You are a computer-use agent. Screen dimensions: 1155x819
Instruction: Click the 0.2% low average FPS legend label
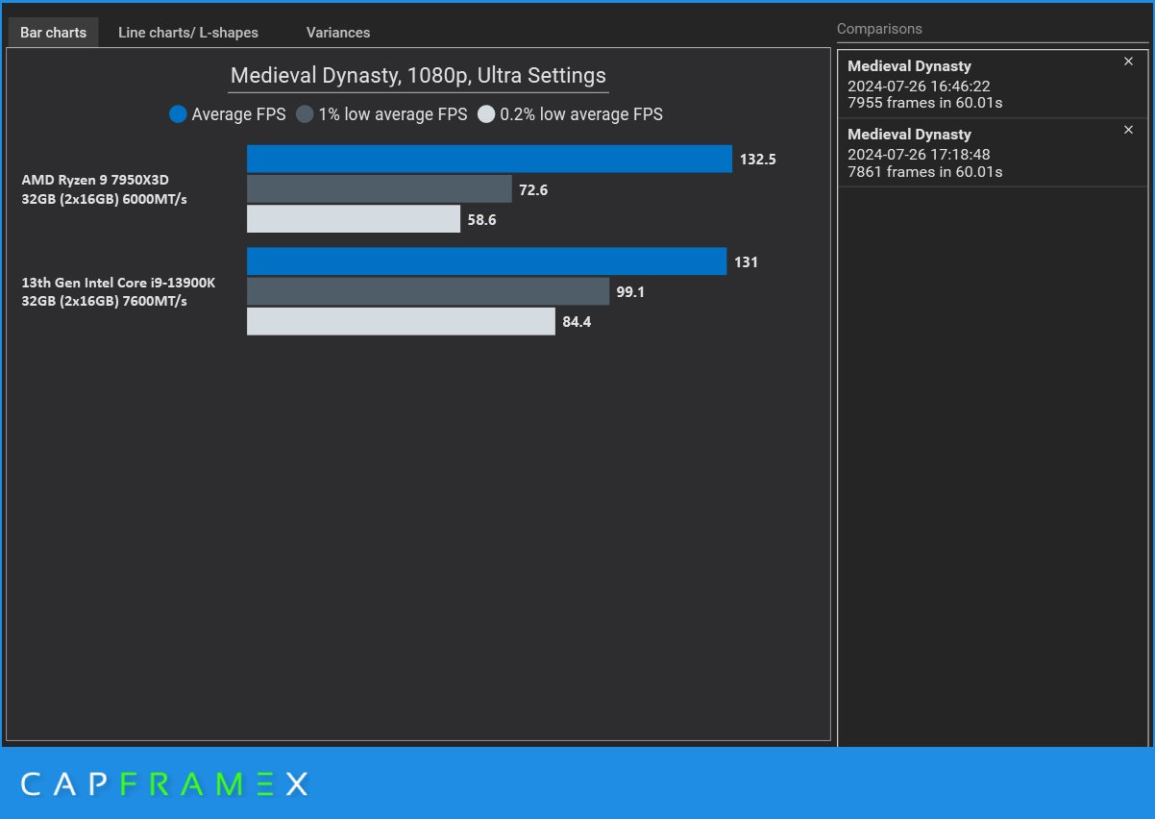click(x=581, y=114)
